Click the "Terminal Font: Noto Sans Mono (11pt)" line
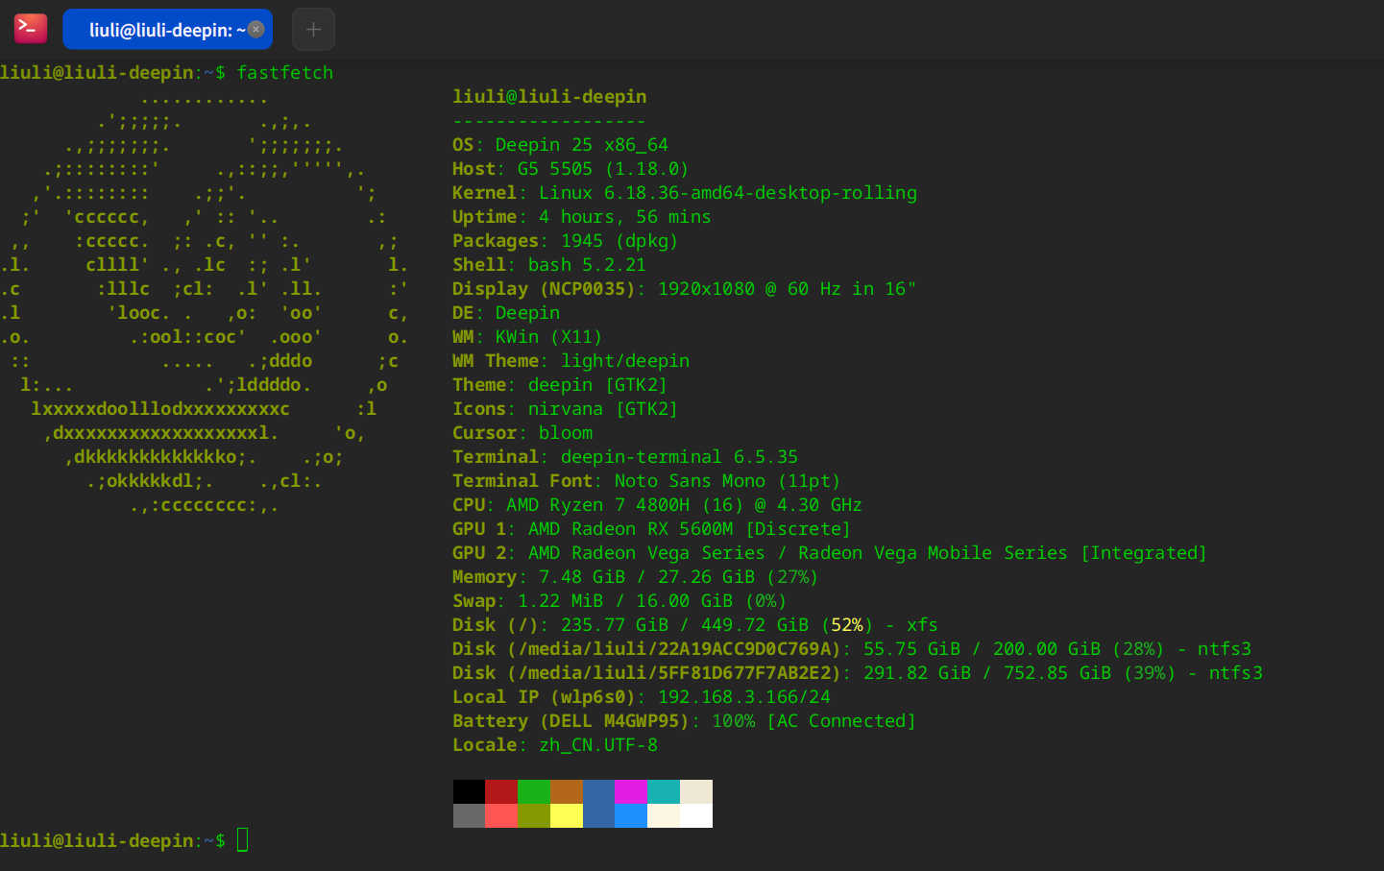The width and height of the screenshot is (1384, 871). [x=646, y=481]
